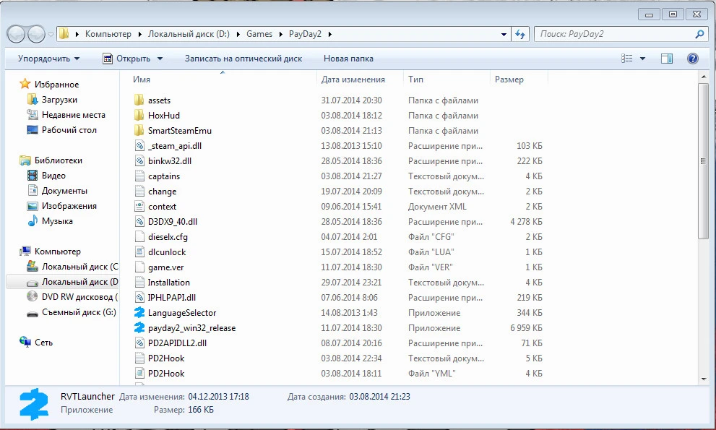Select Съемный диск (G:) in sidebar
716x430 pixels.
tap(79, 312)
